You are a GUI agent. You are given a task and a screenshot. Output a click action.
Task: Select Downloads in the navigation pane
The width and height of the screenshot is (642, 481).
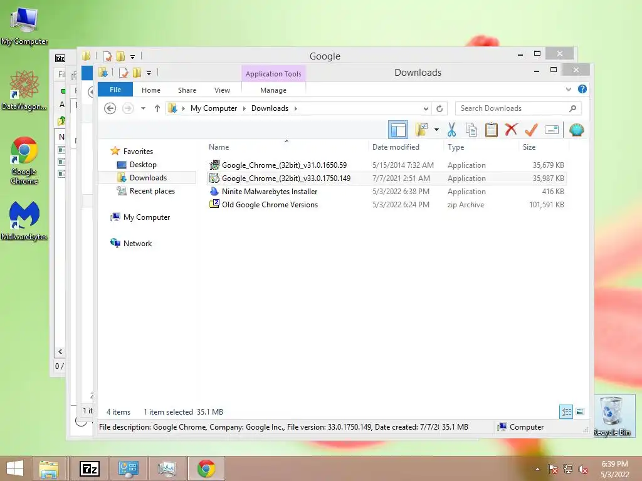[148, 177]
